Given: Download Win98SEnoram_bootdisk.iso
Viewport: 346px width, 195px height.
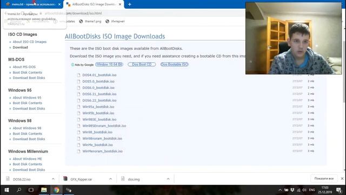Looking at the screenshot, I should (x=104, y=126).
